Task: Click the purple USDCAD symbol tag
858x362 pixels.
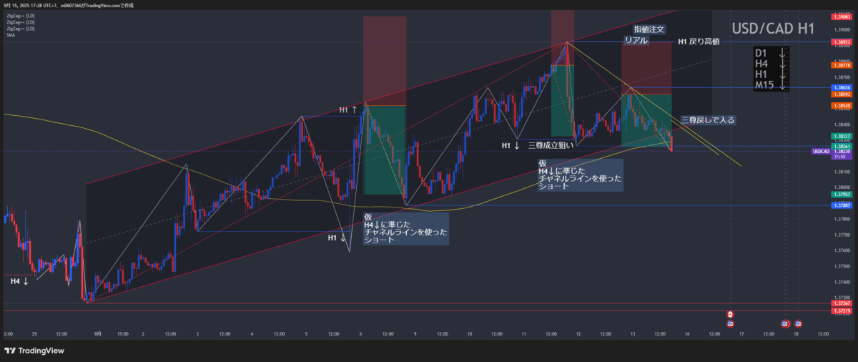Action: pyautogui.click(x=821, y=152)
